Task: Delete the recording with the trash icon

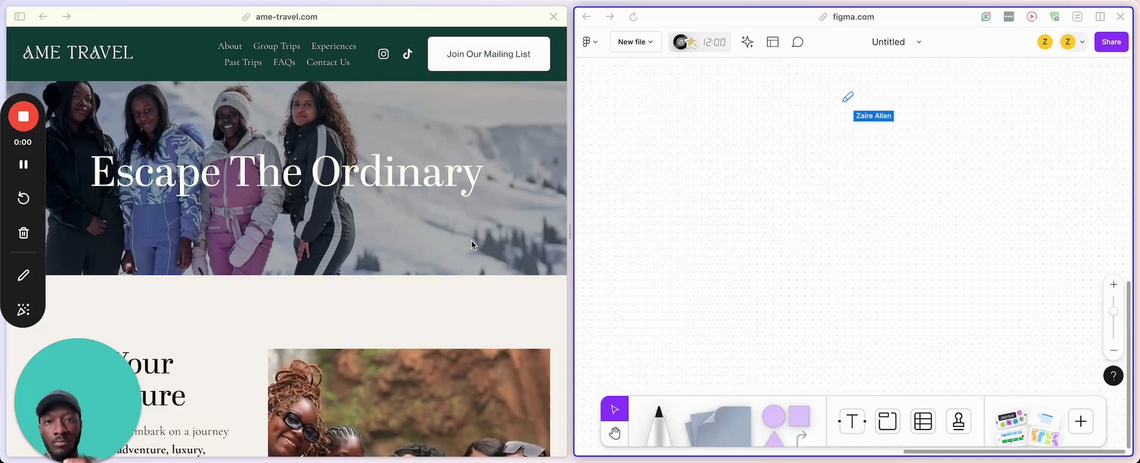Action: [x=23, y=233]
